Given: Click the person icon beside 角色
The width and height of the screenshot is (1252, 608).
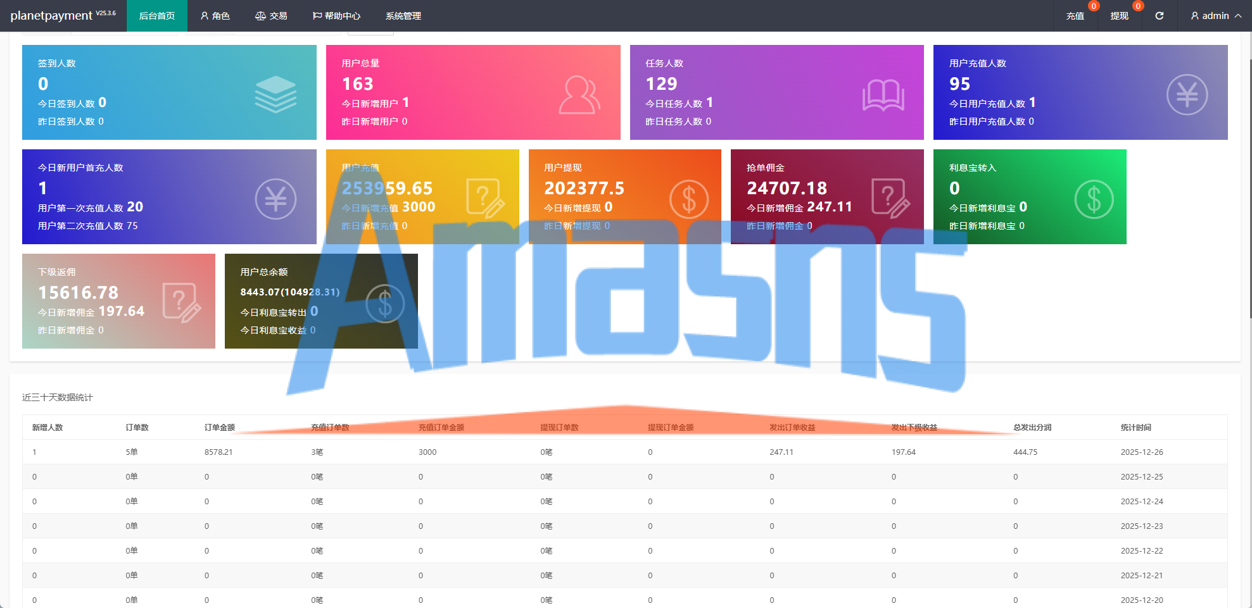Looking at the screenshot, I should 205,16.
